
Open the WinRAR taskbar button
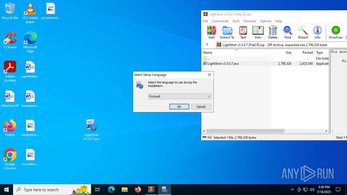pos(151,190)
